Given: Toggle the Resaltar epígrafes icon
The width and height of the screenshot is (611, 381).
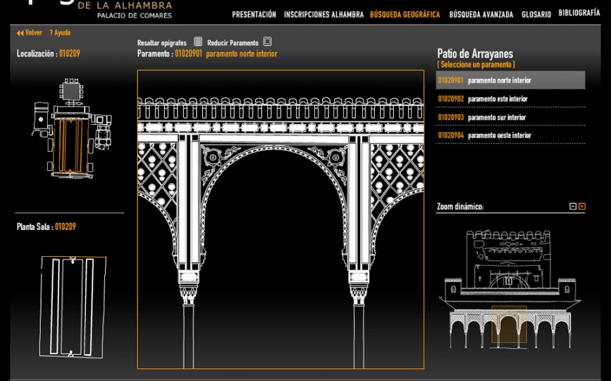Looking at the screenshot, I should 198,42.
